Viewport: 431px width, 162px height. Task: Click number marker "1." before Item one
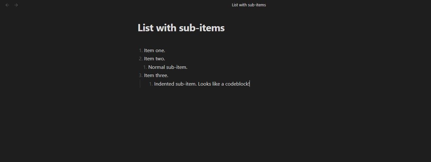tap(141, 51)
